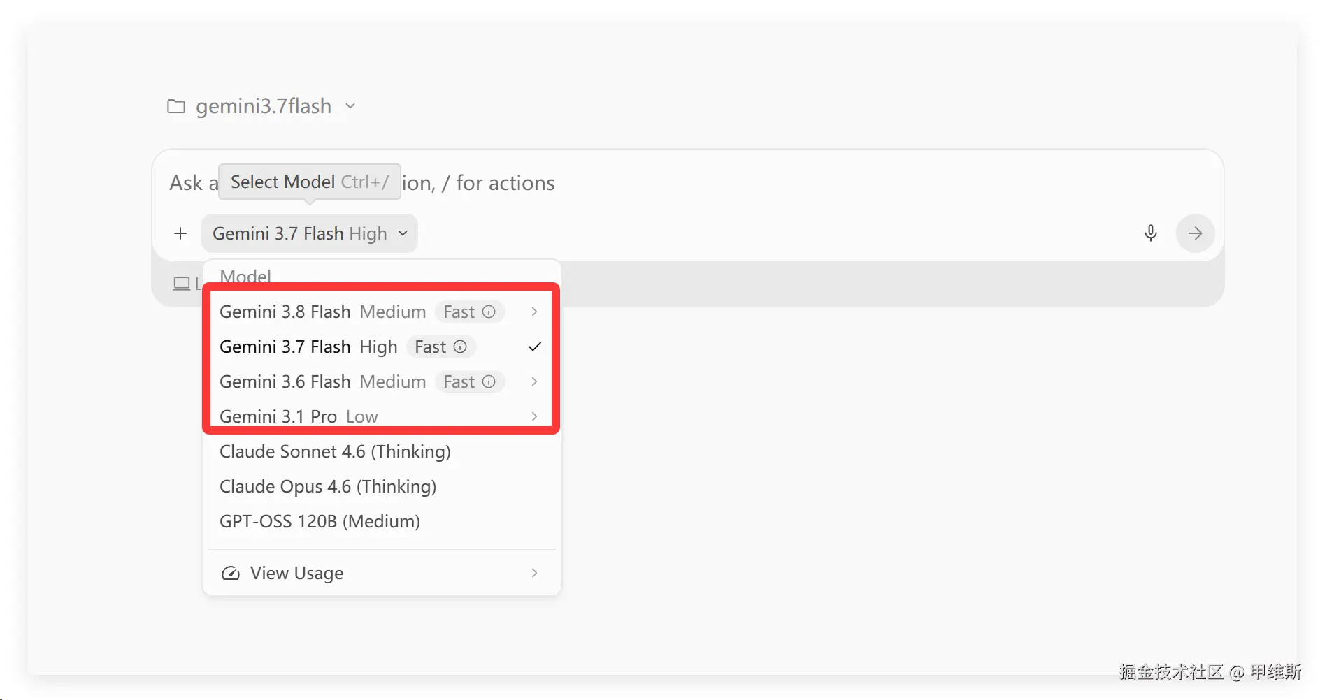Click the plus add attachment icon
Image resolution: width=1320 pixels, height=700 pixels.
180,233
